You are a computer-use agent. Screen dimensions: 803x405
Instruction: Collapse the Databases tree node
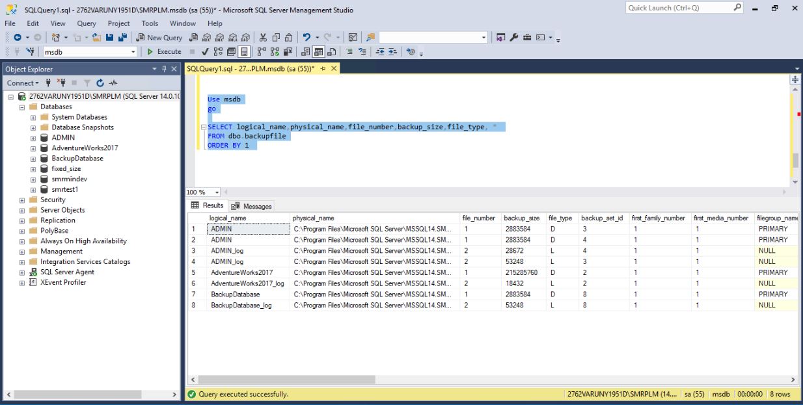22,107
